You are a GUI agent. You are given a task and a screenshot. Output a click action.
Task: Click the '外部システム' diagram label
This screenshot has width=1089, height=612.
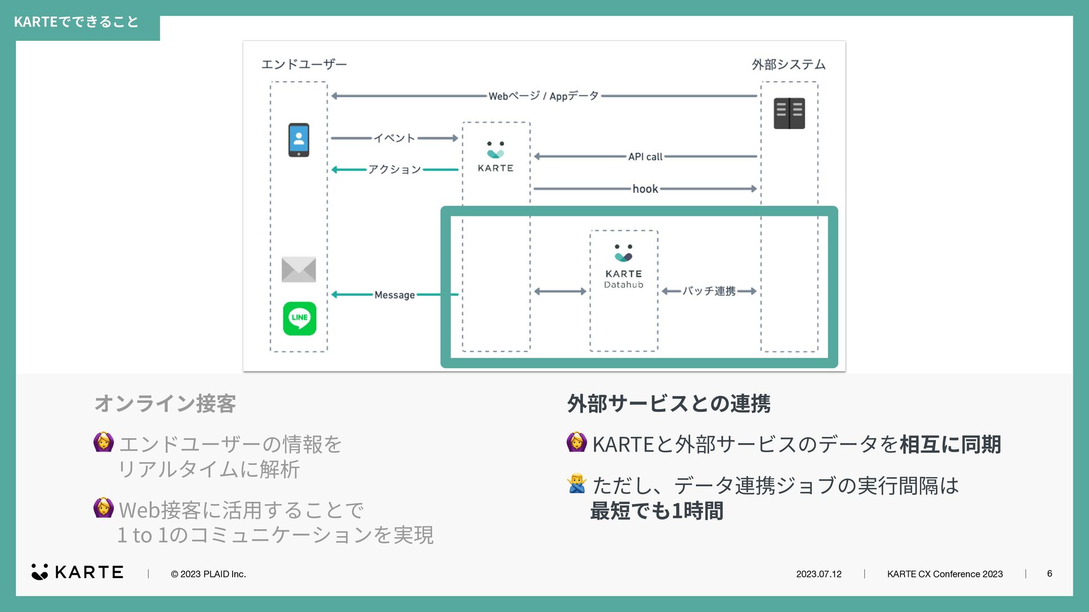pos(789,64)
